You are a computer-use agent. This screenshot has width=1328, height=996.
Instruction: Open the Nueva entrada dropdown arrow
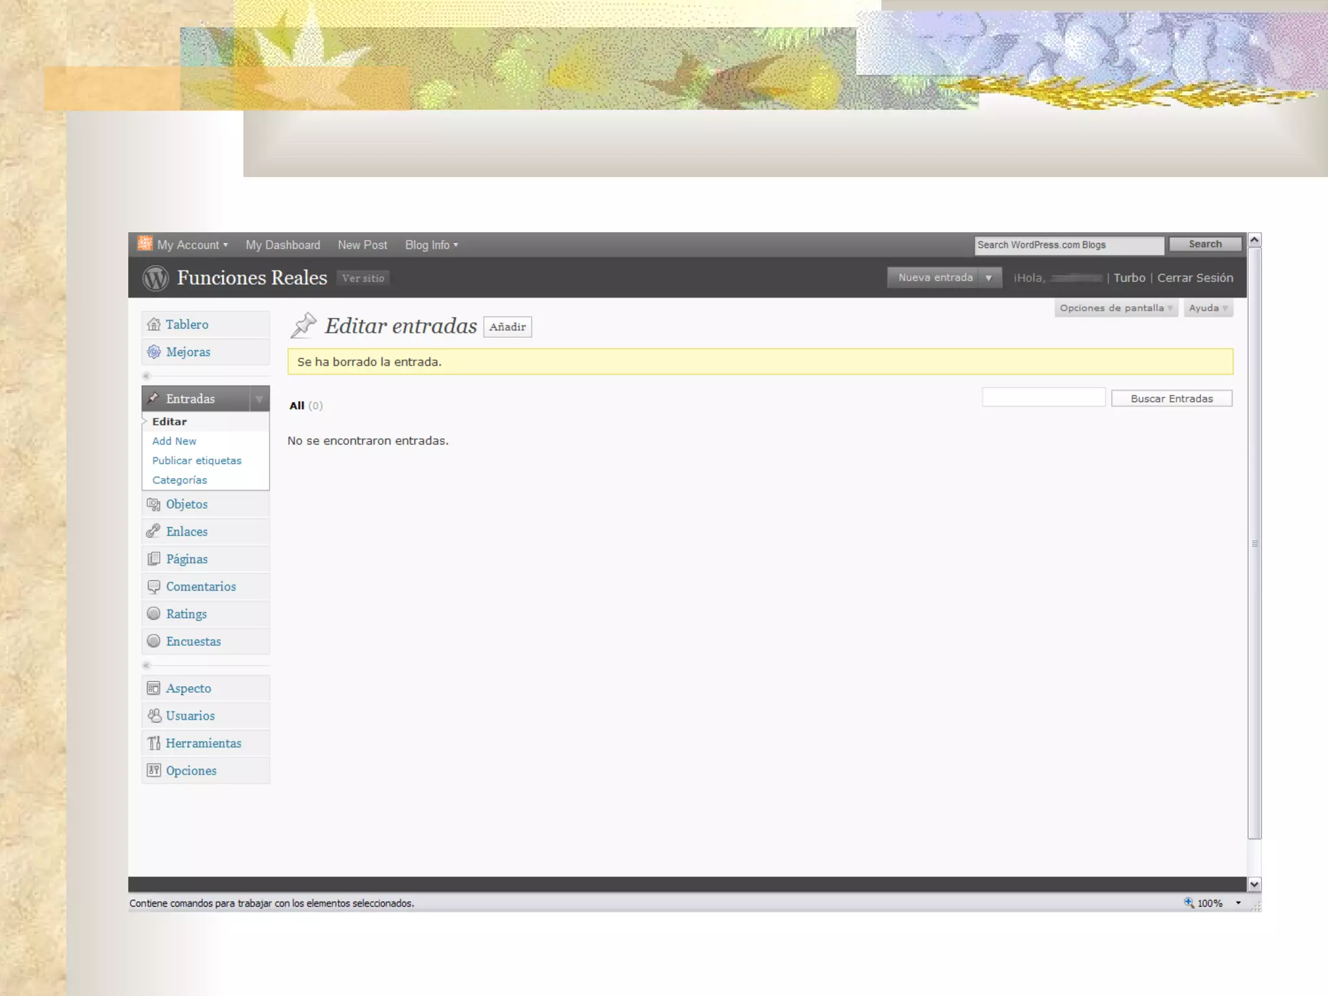pyautogui.click(x=989, y=278)
